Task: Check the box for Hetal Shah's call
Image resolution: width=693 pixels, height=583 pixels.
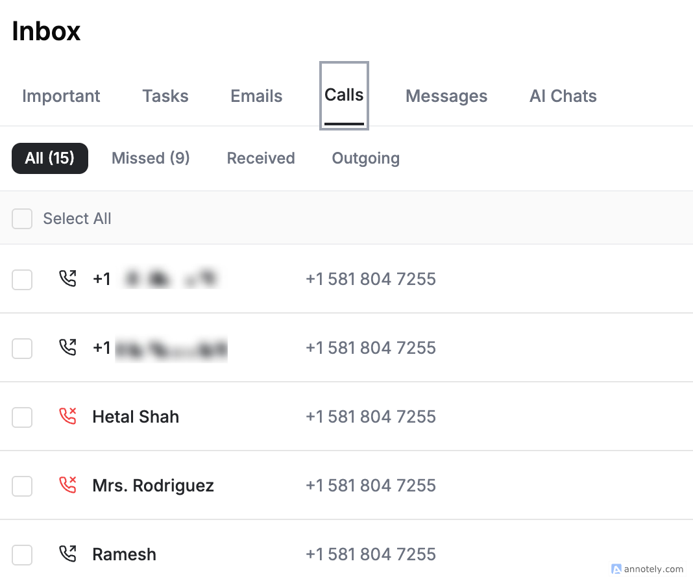Action: pos(22,417)
